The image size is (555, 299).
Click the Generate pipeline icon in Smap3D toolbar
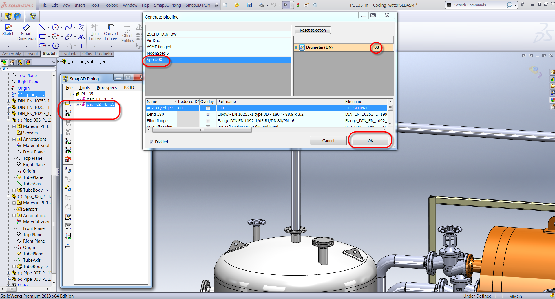point(68,113)
